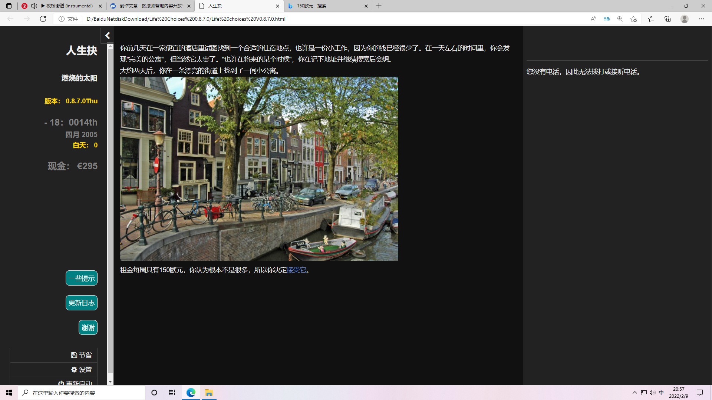Viewport: 712px width, 400px height.
Task: Open the user profile avatar
Action: coord(685,19)
